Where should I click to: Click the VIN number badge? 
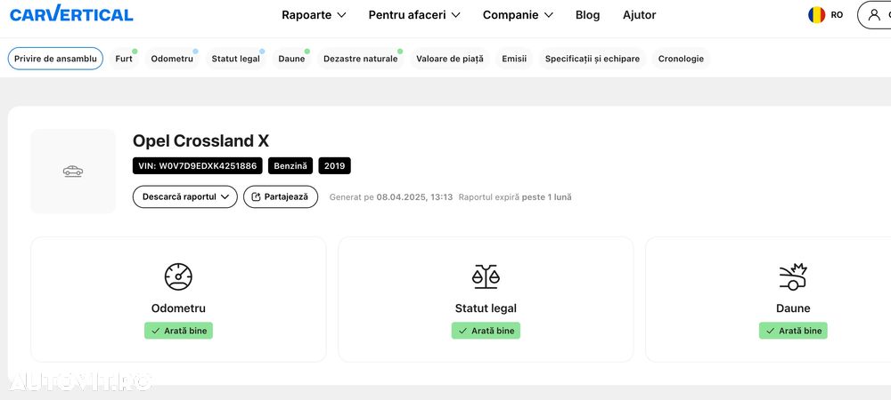[x=198, y=165]
